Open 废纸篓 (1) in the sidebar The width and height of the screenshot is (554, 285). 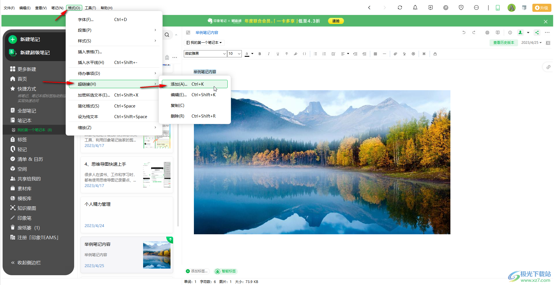pyautogui.click(x=25, y=228)
